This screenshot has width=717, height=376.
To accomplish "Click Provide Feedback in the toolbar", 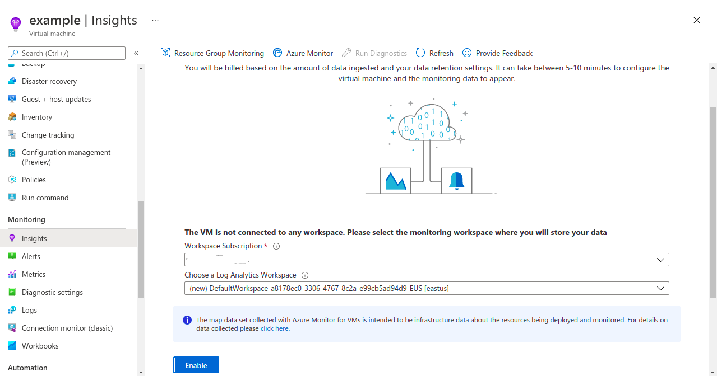I will point(498,53).
